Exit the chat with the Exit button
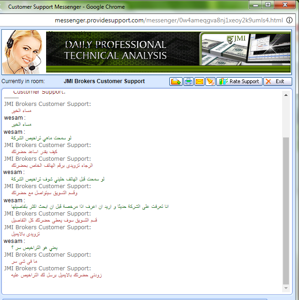 point(278,81)
